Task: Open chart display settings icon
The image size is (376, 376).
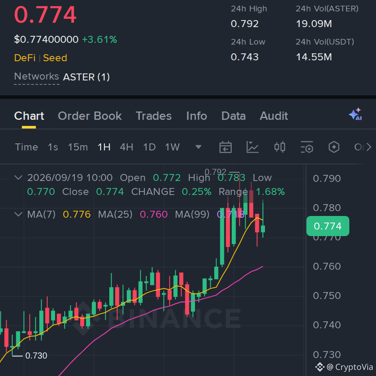Action: point(307,147)
